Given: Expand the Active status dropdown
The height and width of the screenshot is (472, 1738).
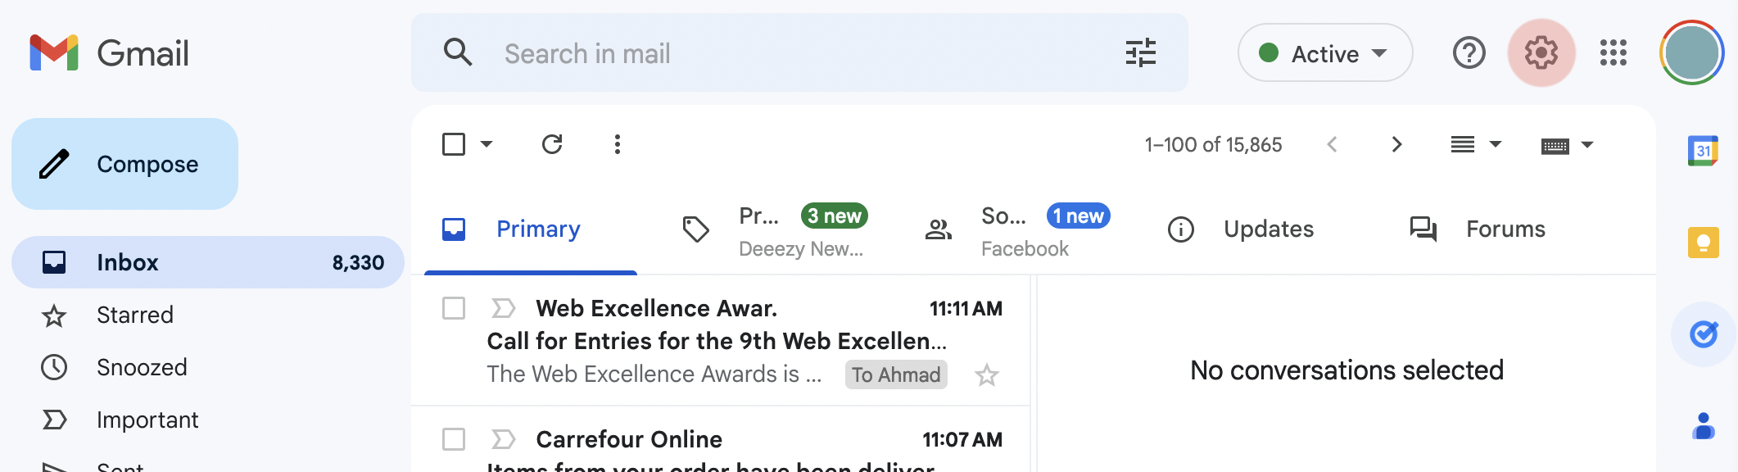Looking at the screenshot, I should 1324,53.
